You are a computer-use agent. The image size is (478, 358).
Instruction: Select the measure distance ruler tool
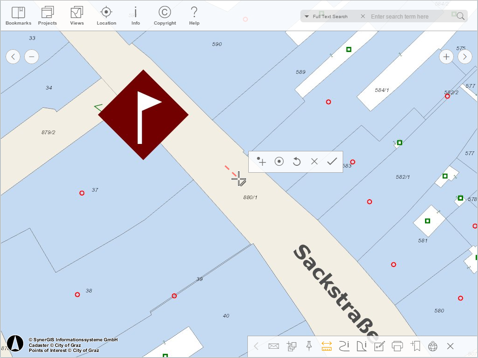tap(326, 346)
